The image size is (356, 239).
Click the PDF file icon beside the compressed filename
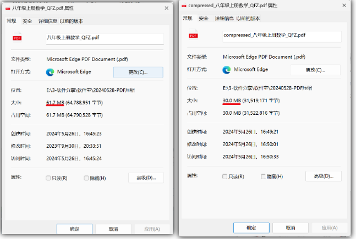click(x=193, y=36)
